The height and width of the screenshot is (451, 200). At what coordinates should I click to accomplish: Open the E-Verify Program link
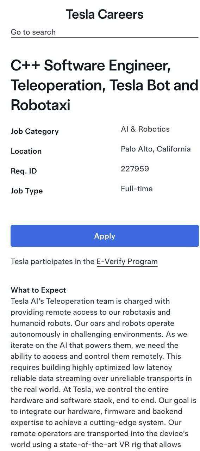click(x=127, y=262)
